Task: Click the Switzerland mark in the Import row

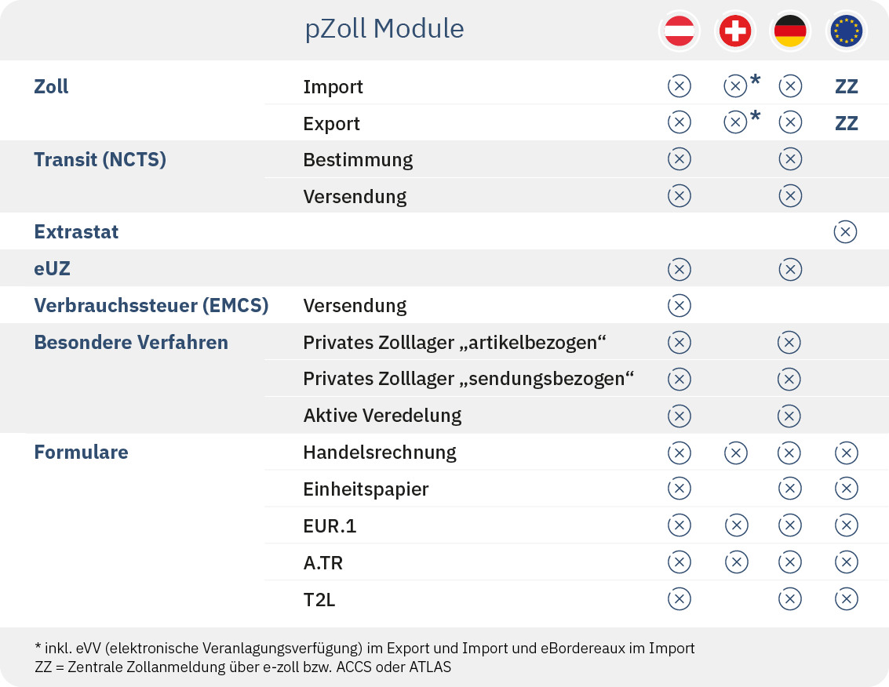Action: click(735, 86)
